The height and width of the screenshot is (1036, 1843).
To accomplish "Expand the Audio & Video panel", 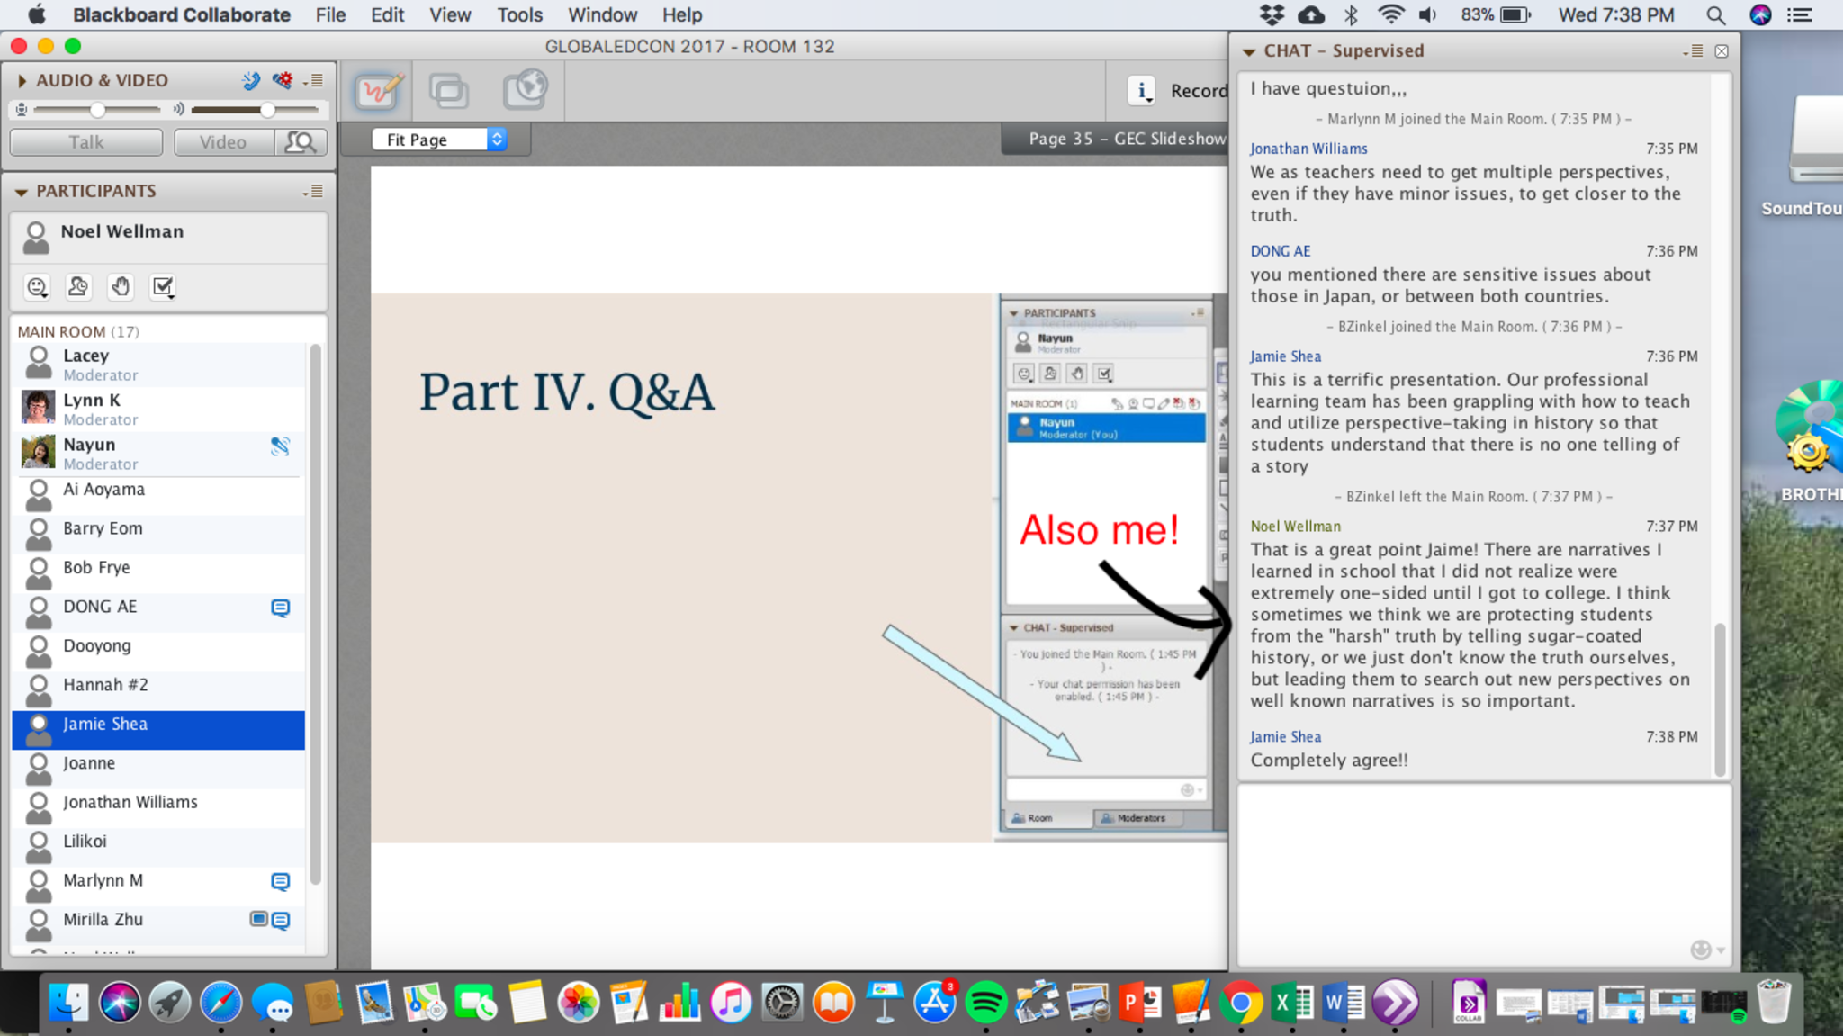I will coord(22,80).
